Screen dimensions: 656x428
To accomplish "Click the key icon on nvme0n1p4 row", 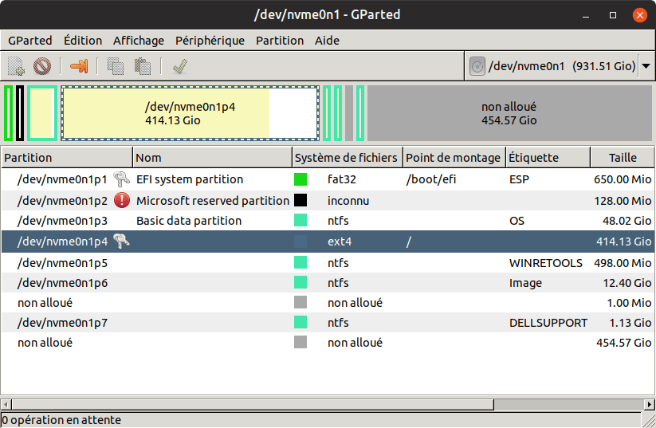I will [121, 241].
